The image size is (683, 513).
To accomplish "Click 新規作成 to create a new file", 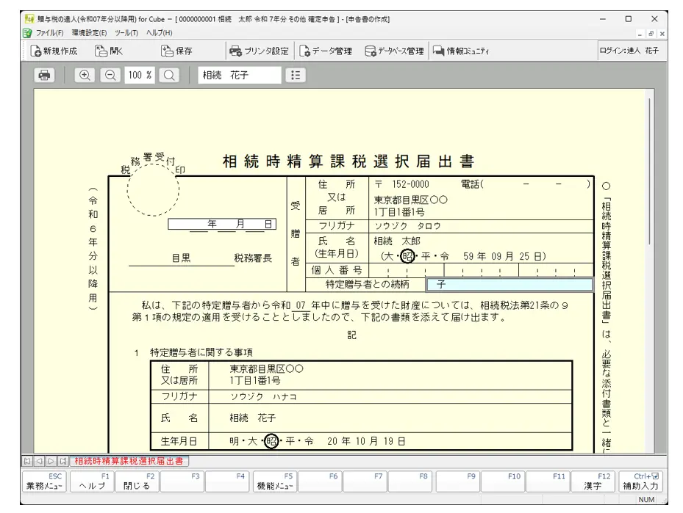I will click(54, 51).
